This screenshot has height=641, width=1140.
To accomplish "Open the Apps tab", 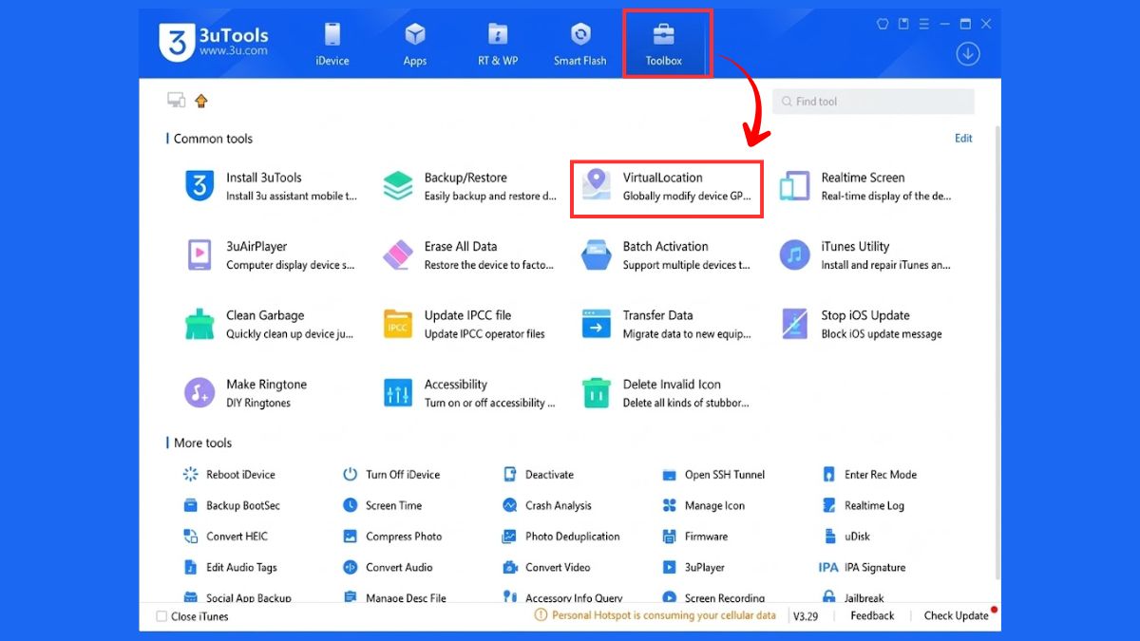I will coord(415,44).
